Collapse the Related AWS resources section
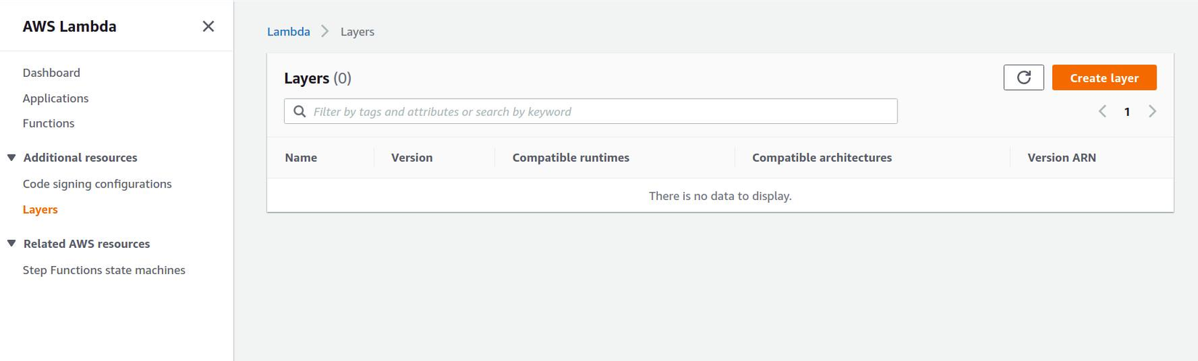The height and width of the screenshot is (361, 1198). [12, 244]
